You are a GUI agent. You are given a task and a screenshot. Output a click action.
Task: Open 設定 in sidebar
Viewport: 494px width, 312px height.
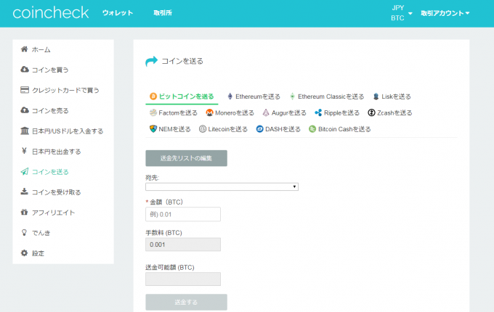tap(38, 253)
